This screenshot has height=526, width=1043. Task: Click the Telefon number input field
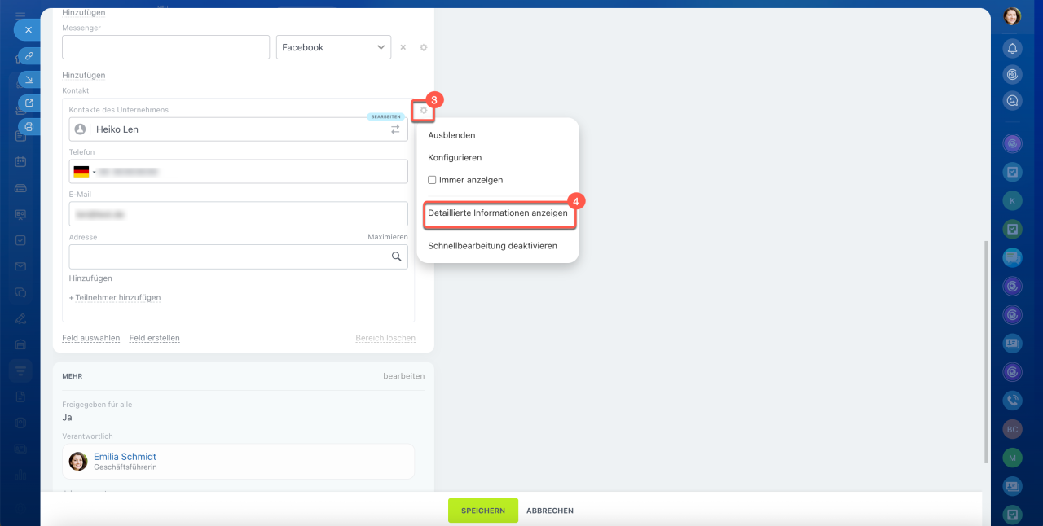click(239, 172)
